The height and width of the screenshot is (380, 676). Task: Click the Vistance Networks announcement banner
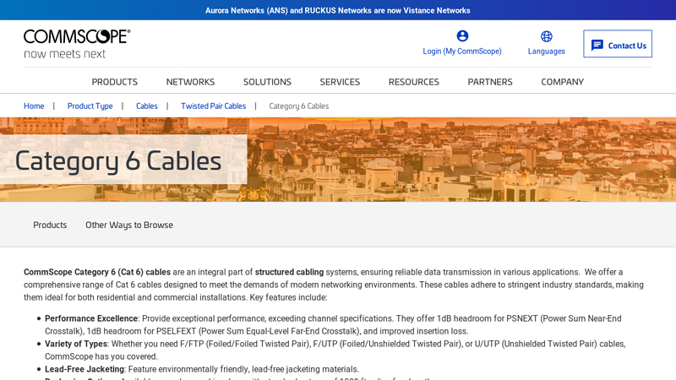pyautogui.click(x=337, y=10)
